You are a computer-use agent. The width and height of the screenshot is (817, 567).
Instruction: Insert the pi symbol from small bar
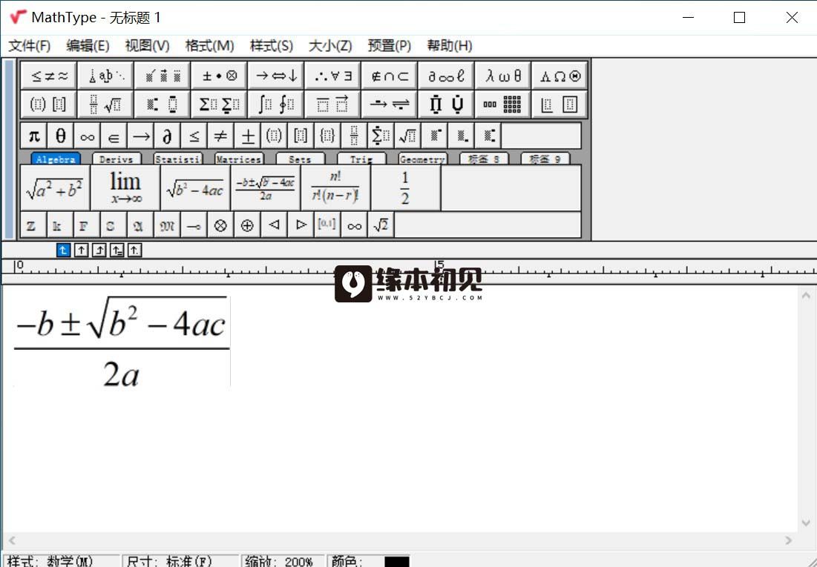pos(34,136)
